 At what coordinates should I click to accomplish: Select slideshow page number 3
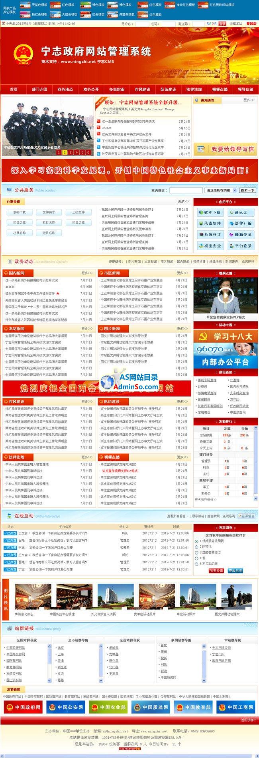[71, 152]
